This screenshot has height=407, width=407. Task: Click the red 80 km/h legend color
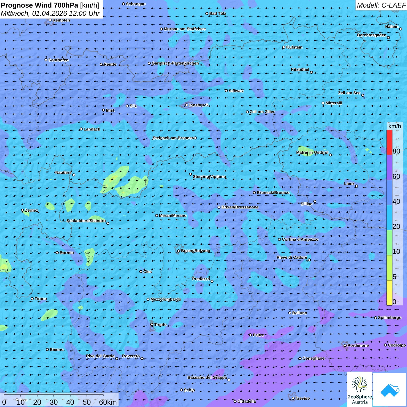coord(389,142)
